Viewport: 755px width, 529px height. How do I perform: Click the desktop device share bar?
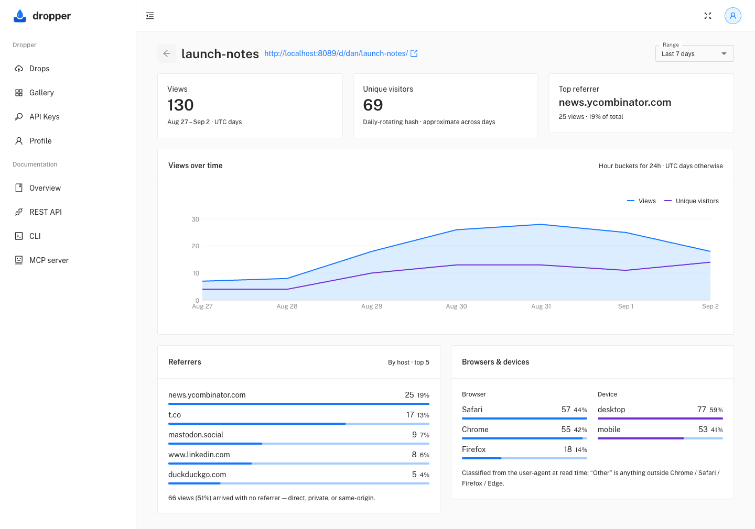(660, 418)
